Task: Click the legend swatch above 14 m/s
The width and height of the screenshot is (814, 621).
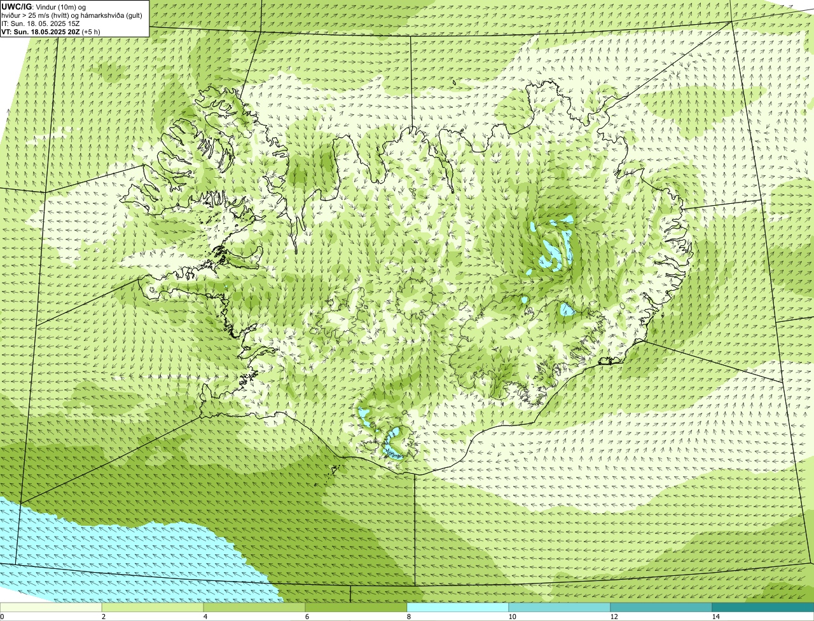Action: (x=763, y=607)
